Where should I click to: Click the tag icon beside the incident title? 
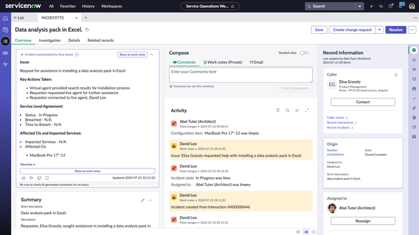(87, 30)
